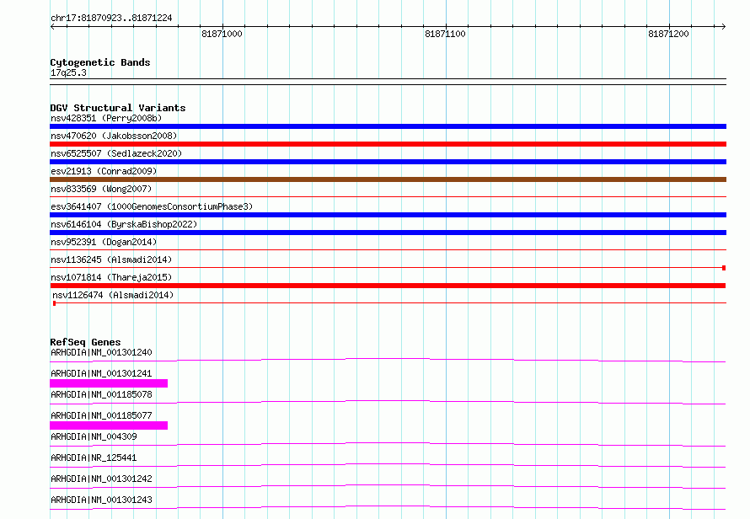Open variant esv3641407 (1000GenomesConsortiumPhase3) label
This screenshot has height=519, width=750.
click(152, 206)
